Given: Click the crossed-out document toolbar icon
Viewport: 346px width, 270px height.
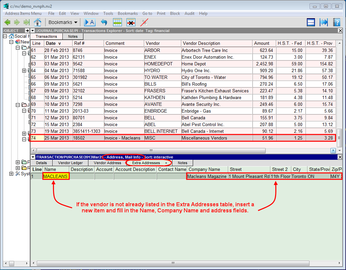Looking at the screenshot, I should [144, 22].
